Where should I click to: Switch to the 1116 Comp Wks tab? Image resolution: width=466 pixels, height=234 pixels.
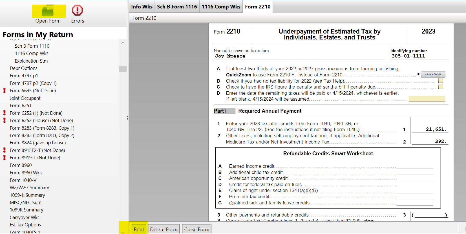coord(221,7)
